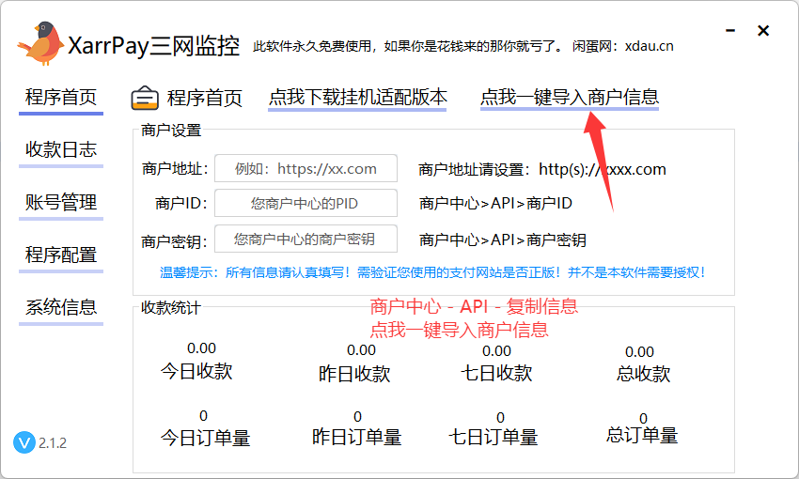Select 系统信息 from the sidebar

point(61,307)
